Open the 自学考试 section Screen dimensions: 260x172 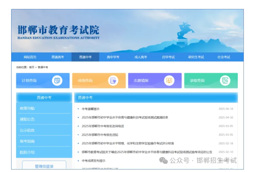click(x=168, y=57)
